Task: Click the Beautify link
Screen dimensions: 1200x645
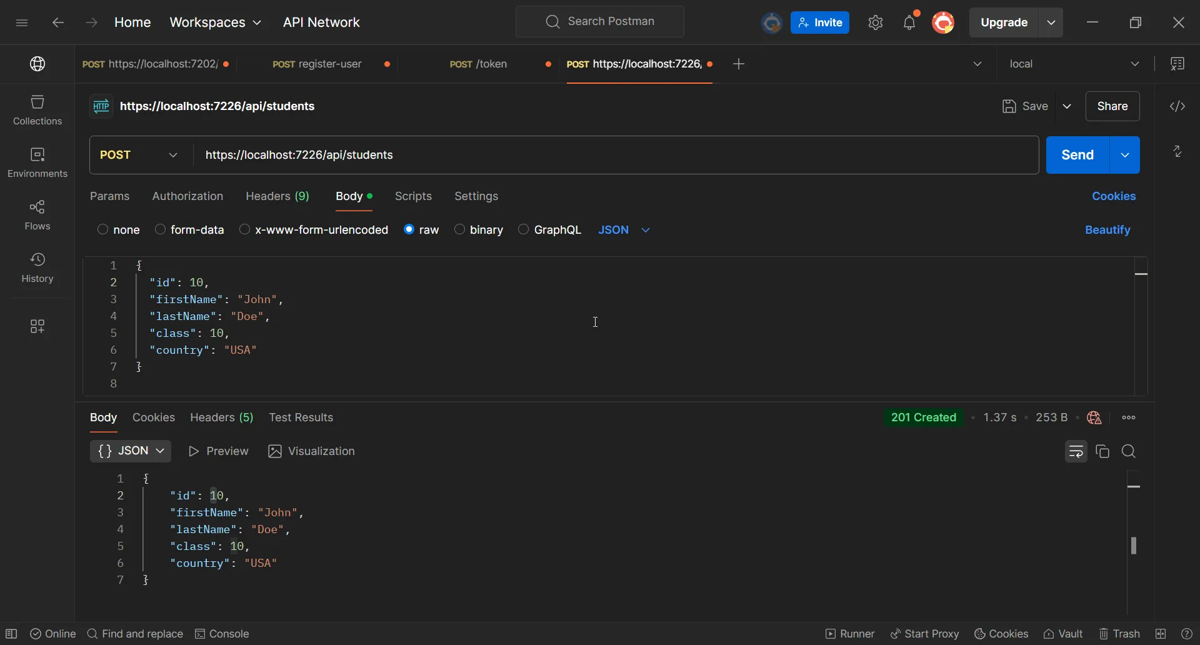Action: tap(1107, 230)
